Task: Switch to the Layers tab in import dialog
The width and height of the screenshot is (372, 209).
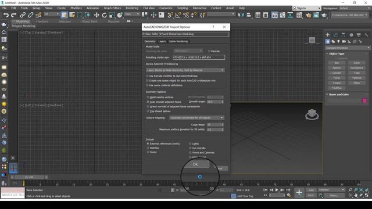Action: click(162, 41)
